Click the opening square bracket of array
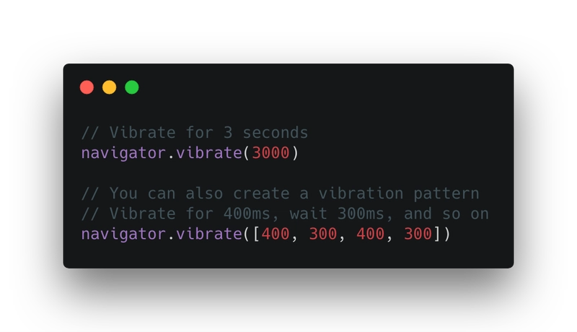The width and height of the screenshot is (577, 332). pos(257,234)
